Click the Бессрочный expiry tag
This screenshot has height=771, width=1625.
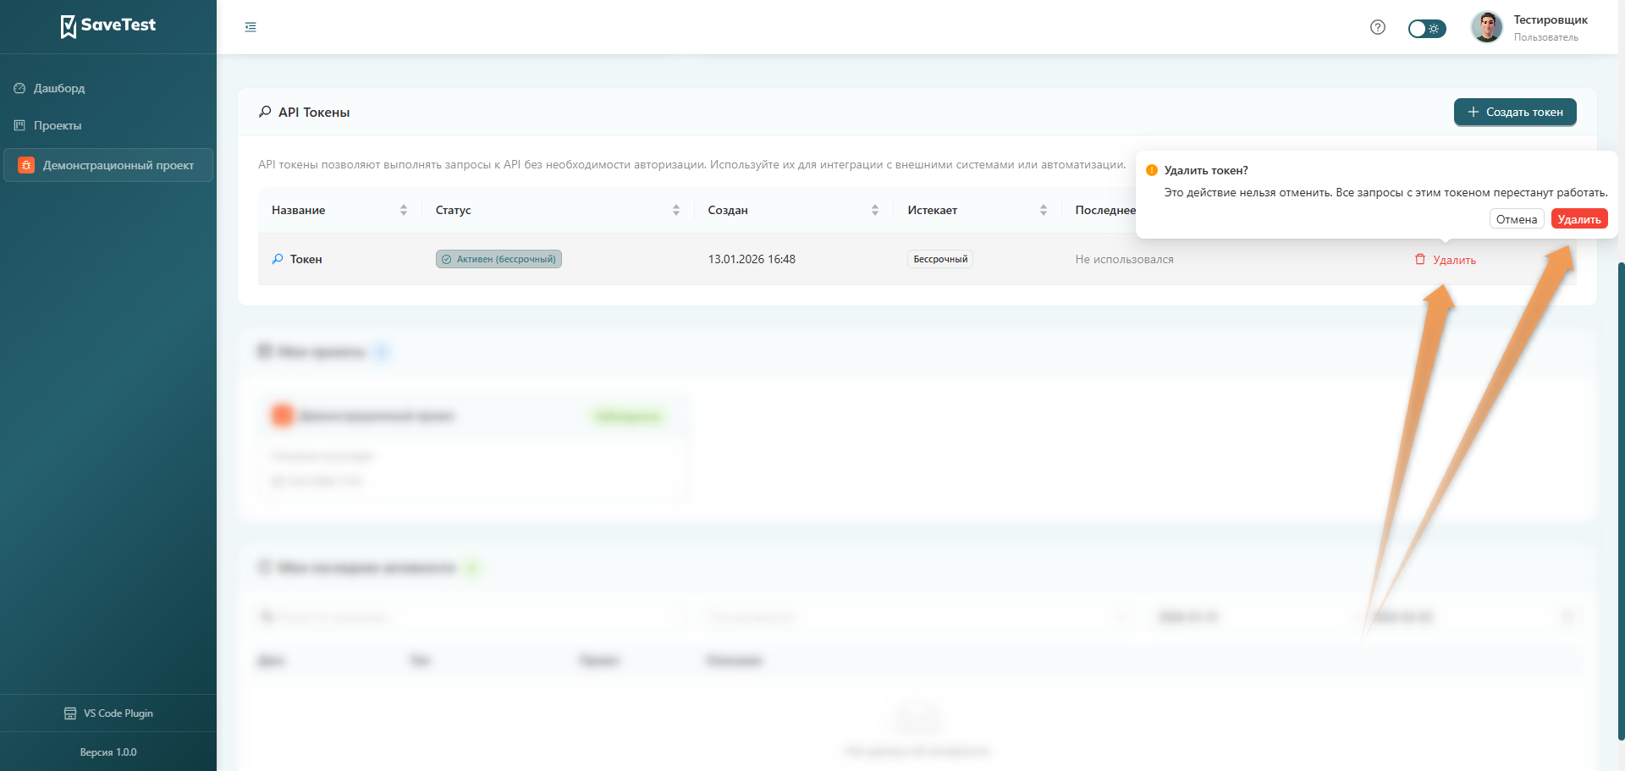[x=939, y=259]
